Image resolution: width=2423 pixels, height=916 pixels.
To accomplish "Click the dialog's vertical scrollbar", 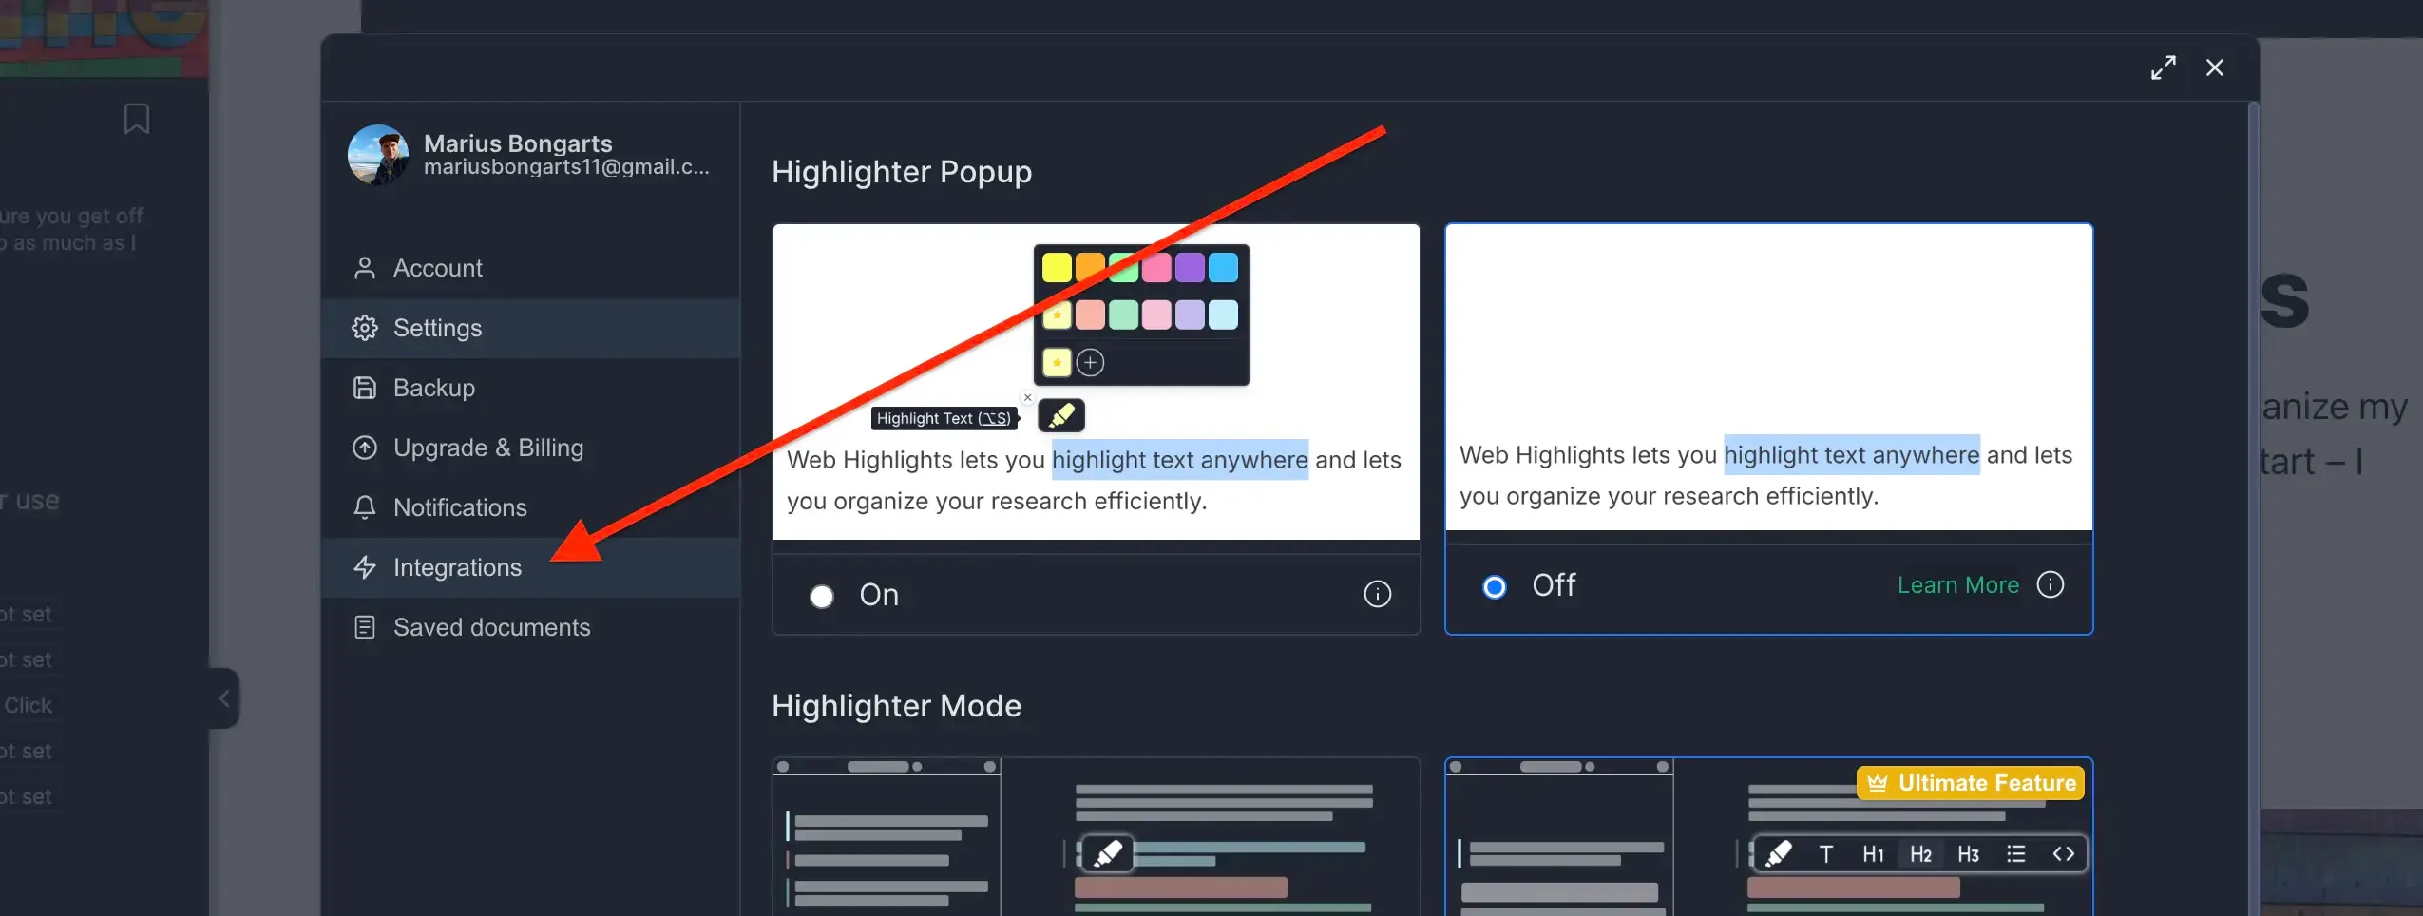I will coord(2252,508).
